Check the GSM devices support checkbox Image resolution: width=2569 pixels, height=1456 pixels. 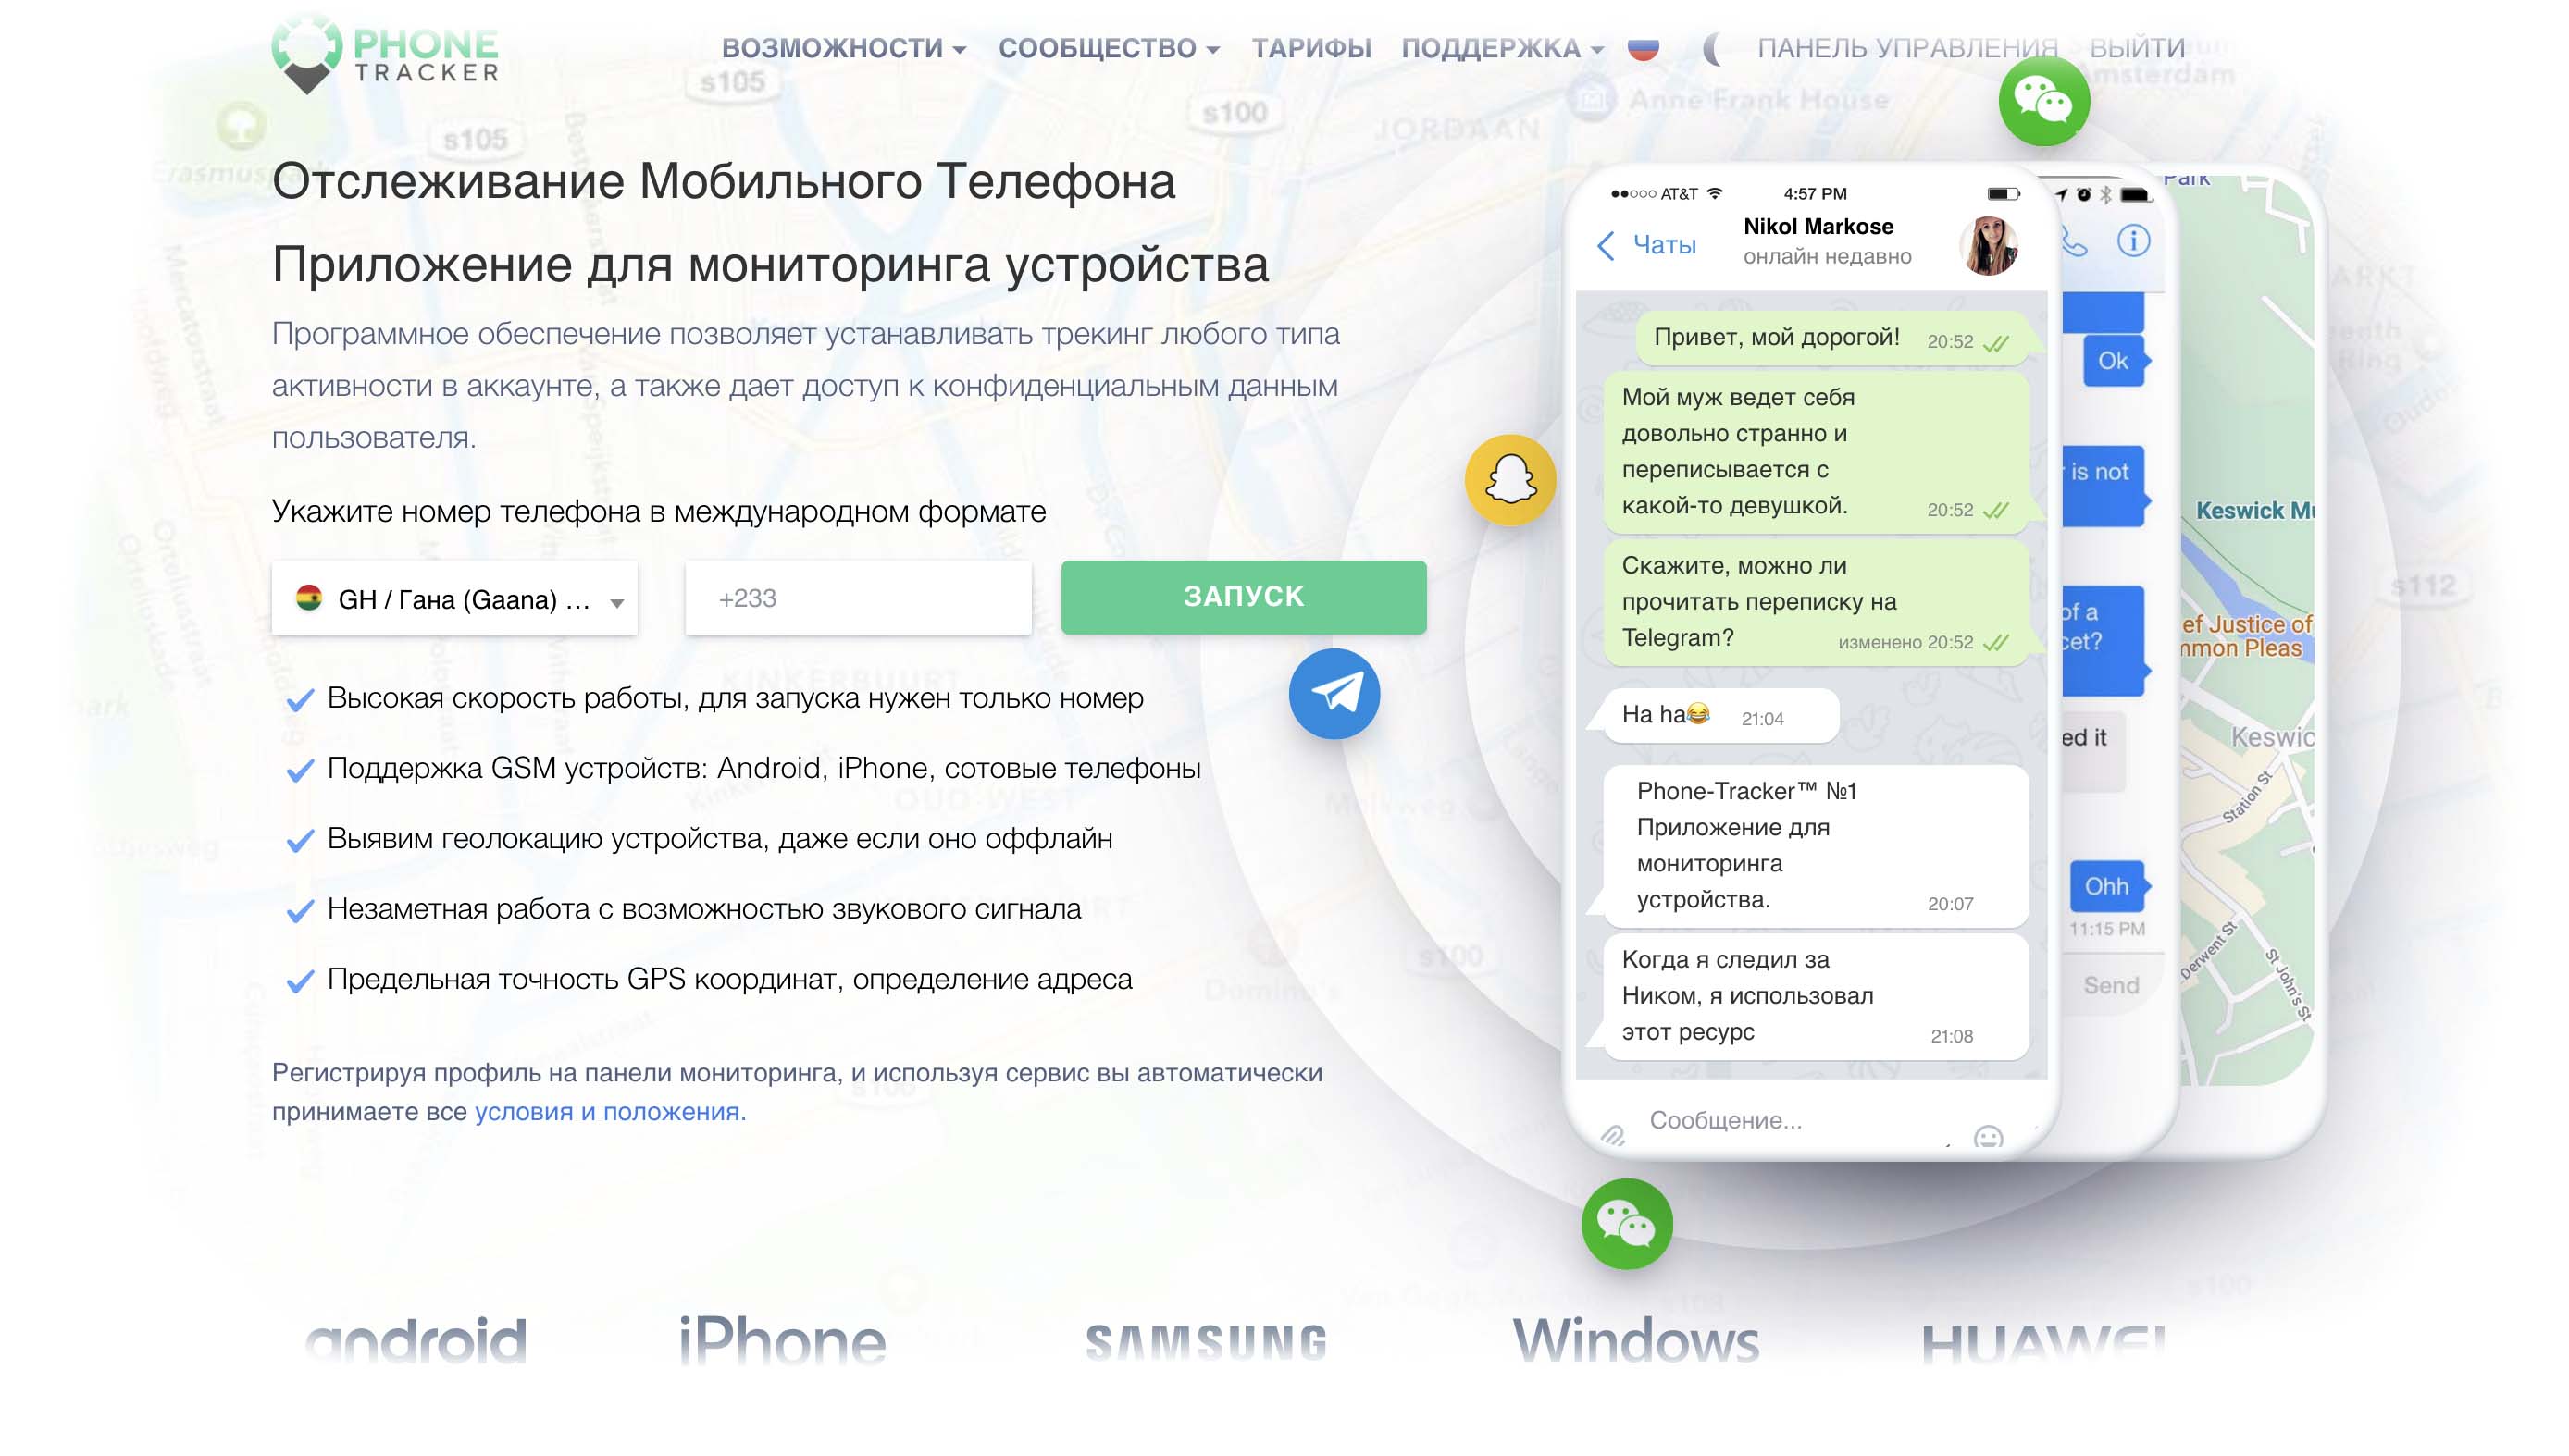[298, 765]
